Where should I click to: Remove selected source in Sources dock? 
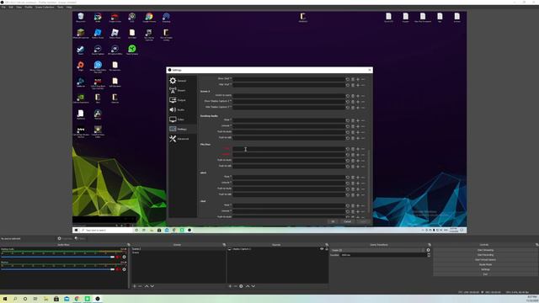236,286
